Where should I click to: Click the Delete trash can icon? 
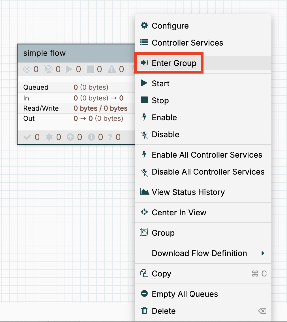click(144, 311)
